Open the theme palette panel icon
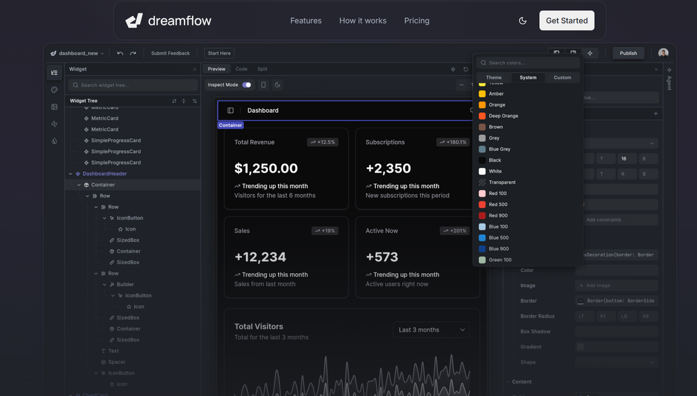 tap(54, 89)
